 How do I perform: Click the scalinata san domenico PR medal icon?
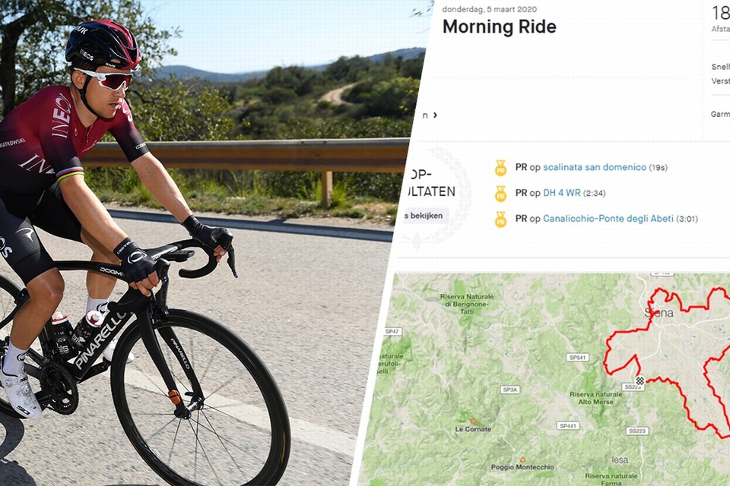tap(500, 168)
